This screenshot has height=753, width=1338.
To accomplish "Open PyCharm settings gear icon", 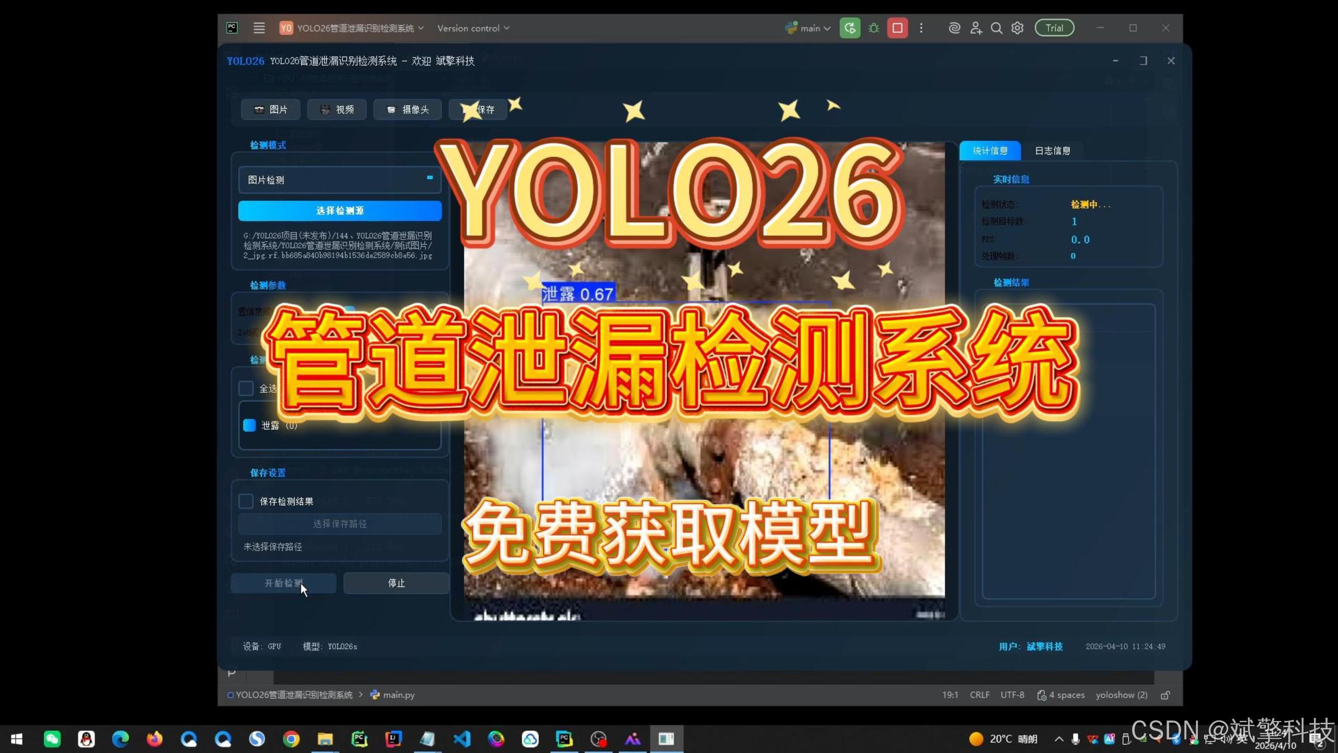I will point(1017,28).
